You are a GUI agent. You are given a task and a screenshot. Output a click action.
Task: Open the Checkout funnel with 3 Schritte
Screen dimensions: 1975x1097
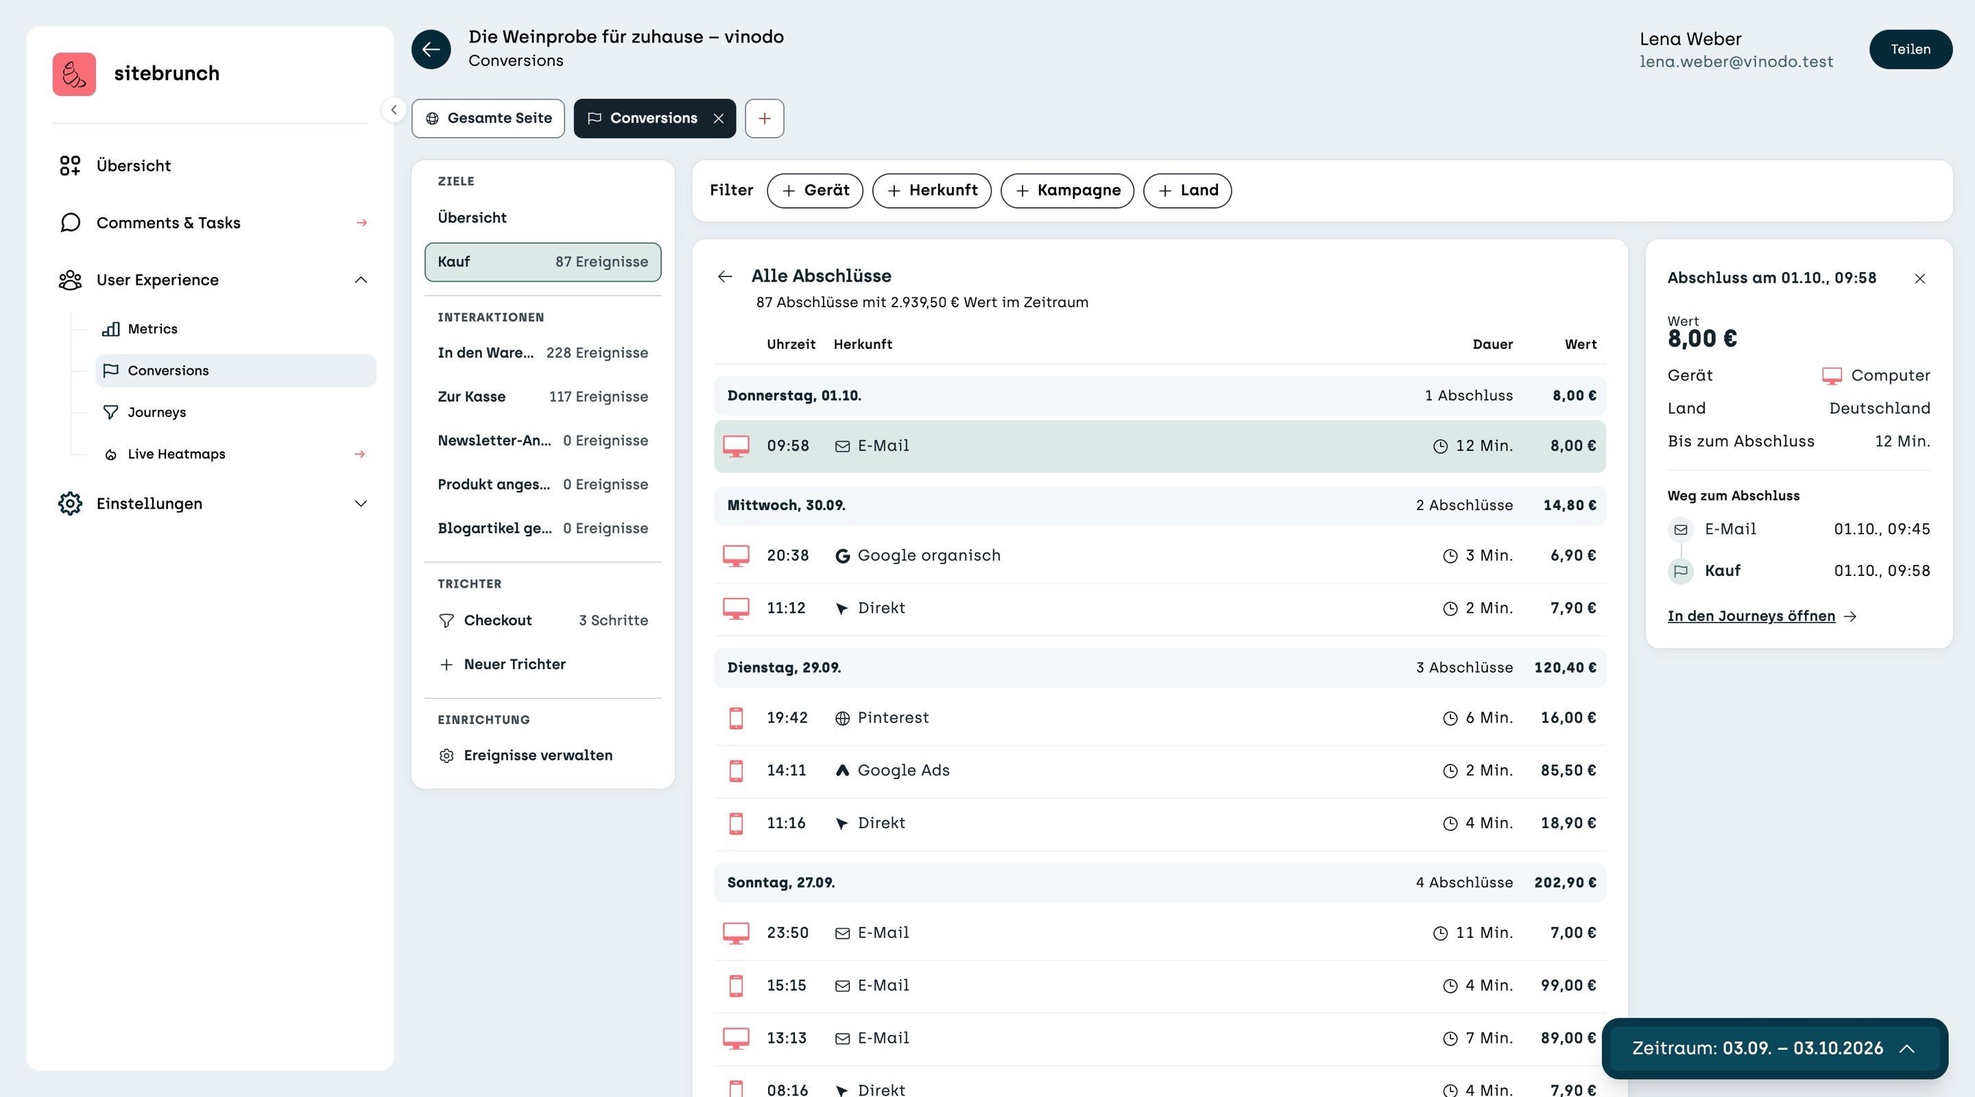point(543,620)
